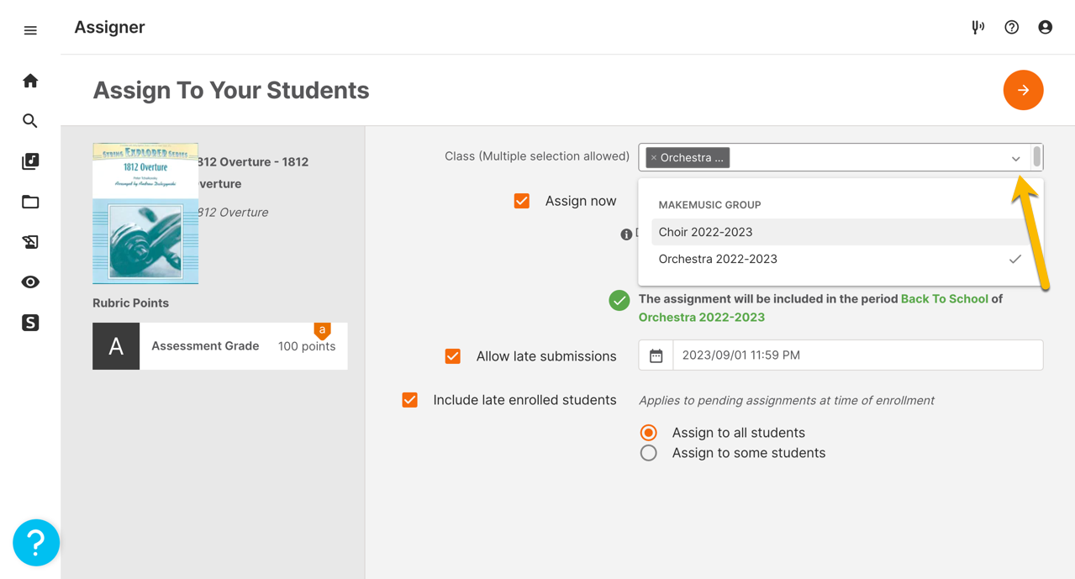
Task: Open the user account icon
Action: point(1045,27)
